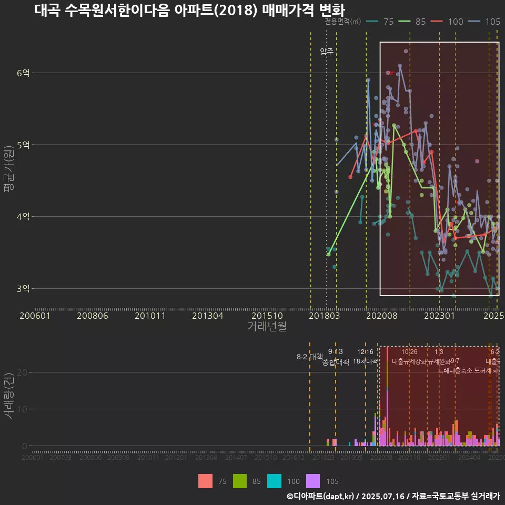Click the 10 tick on volume axis
Image resolution: width=505 pixels, height=505 pixels.
point(22,409)
